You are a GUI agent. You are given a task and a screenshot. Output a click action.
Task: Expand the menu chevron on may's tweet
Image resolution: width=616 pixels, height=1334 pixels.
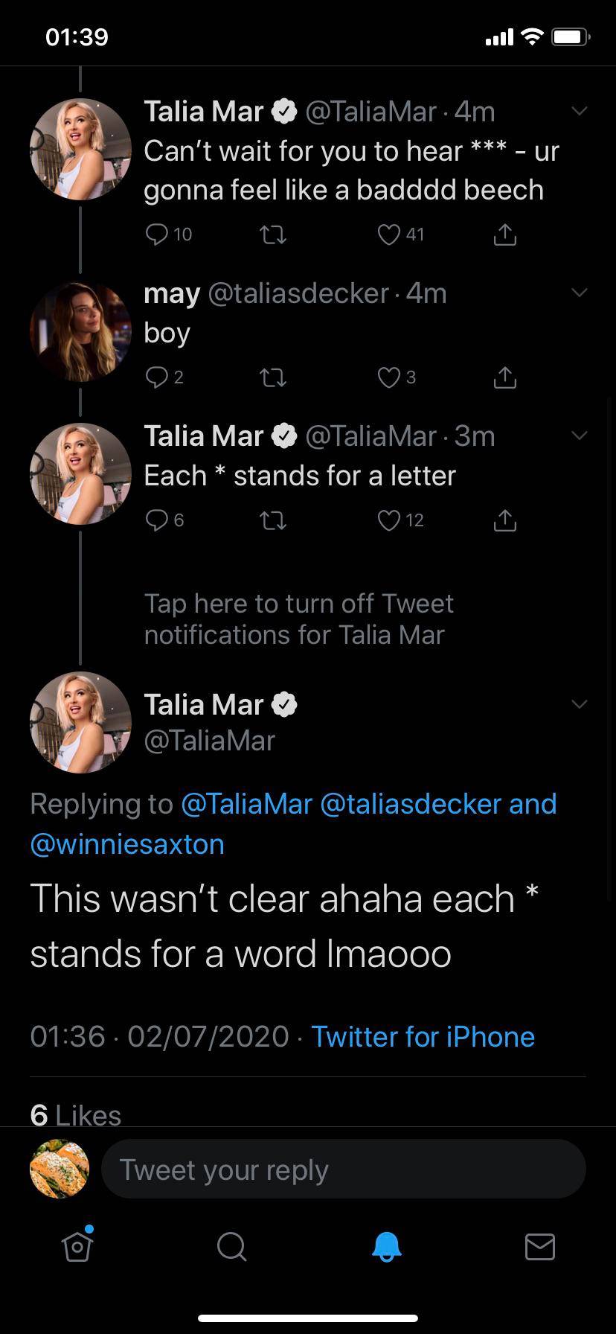(580, 293)
